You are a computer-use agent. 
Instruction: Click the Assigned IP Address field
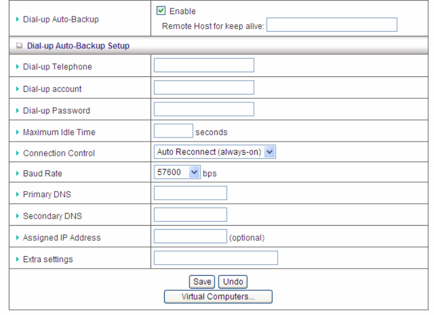tap(190, 237)
